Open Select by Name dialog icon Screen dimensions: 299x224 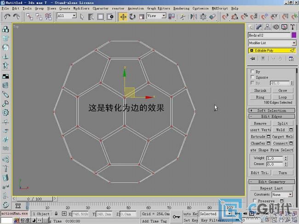[x=91, y=17]
